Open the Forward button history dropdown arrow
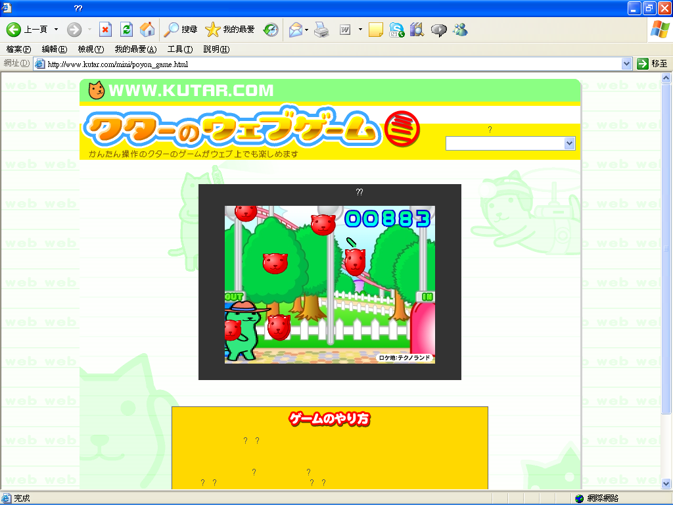This screenshot has width=673, height=505. (89, 30)
